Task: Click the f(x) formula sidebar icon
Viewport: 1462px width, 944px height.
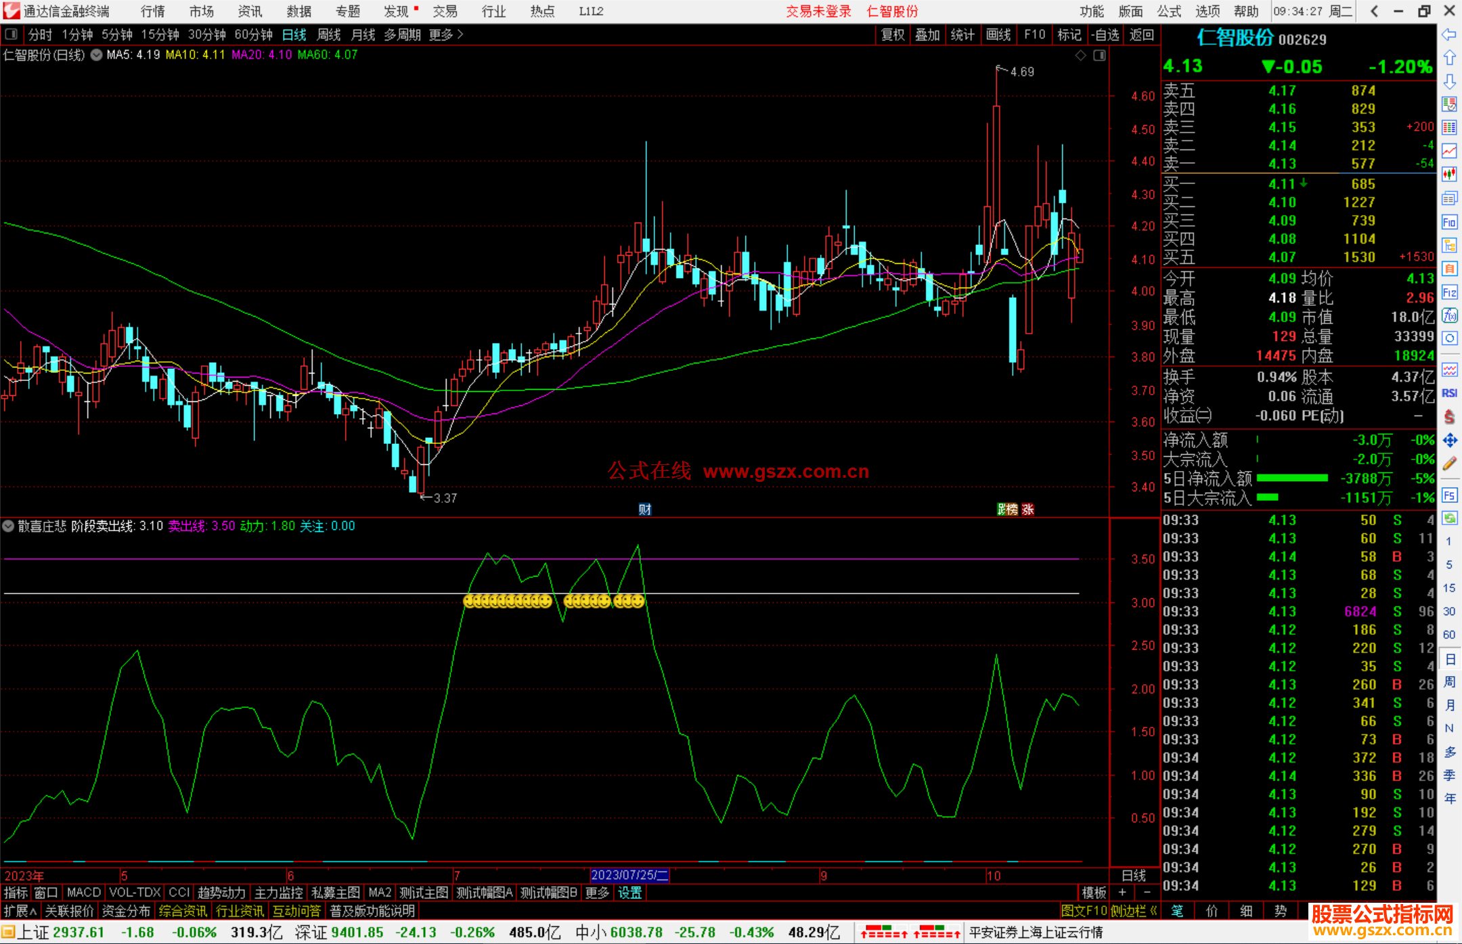Action: click(1449, 315)
